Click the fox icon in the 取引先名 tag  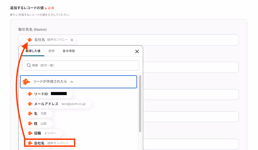[30, 40]
